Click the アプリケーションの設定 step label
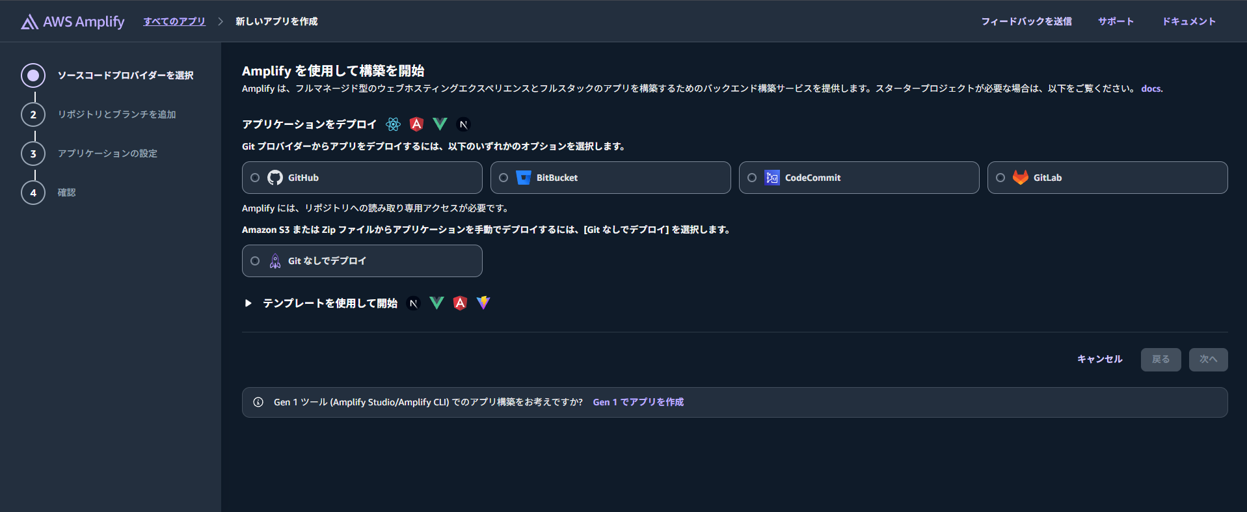 click(107, 154)
